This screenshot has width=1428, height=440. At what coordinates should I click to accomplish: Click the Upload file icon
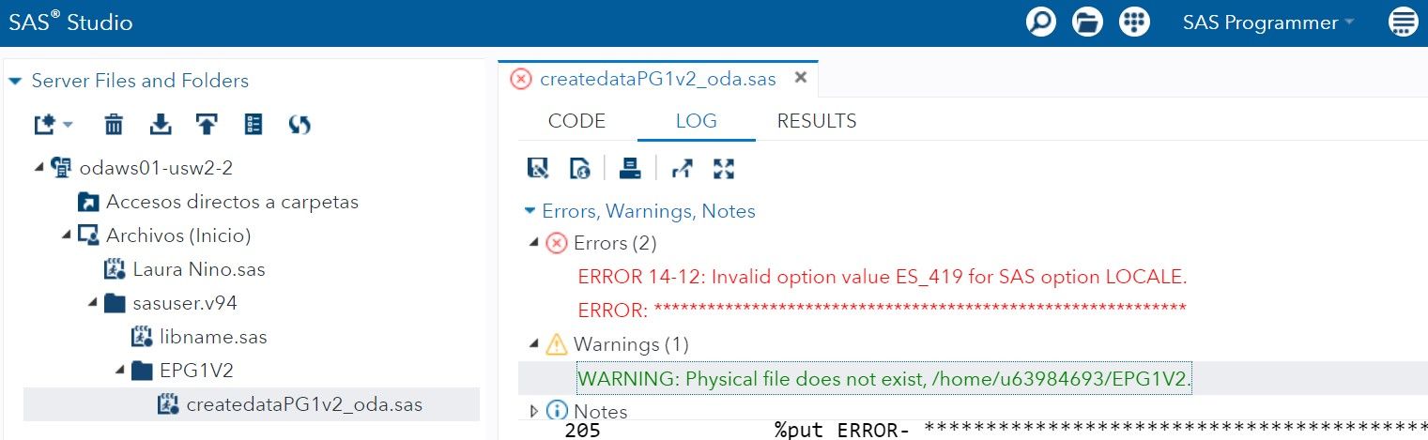(x=207, y=124)
